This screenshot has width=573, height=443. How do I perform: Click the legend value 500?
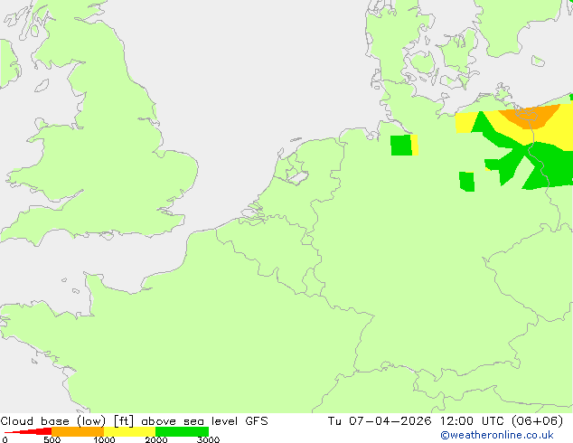[52, 439]
